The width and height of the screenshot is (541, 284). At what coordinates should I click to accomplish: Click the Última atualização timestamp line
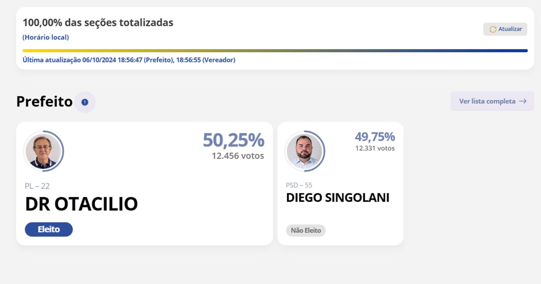[129, 60]
